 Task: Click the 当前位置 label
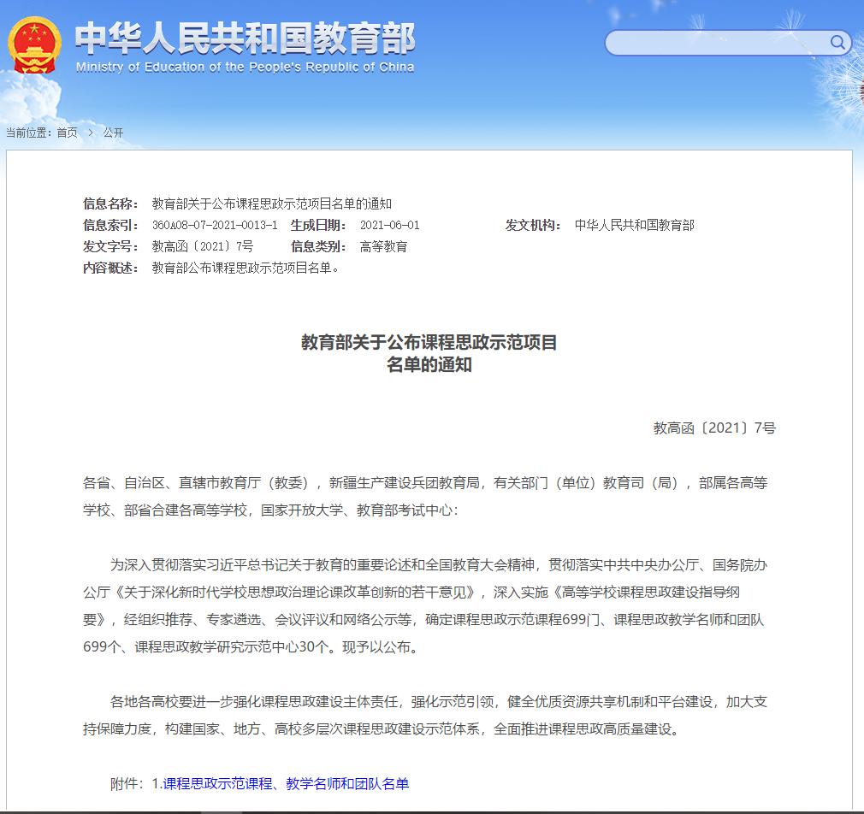pos(28,133)
